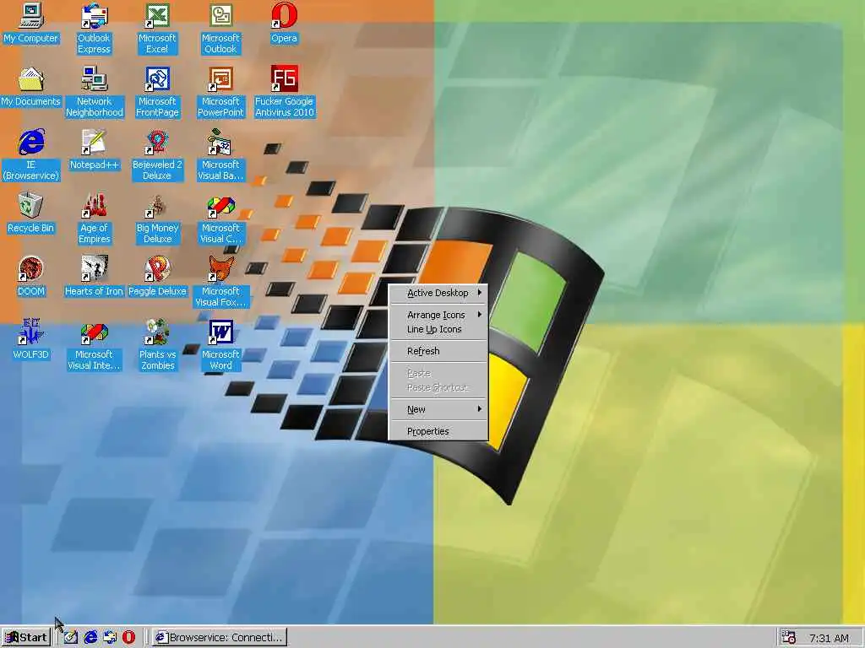
Task: Open Arrange Icons submenu
Action: point(438,315)
